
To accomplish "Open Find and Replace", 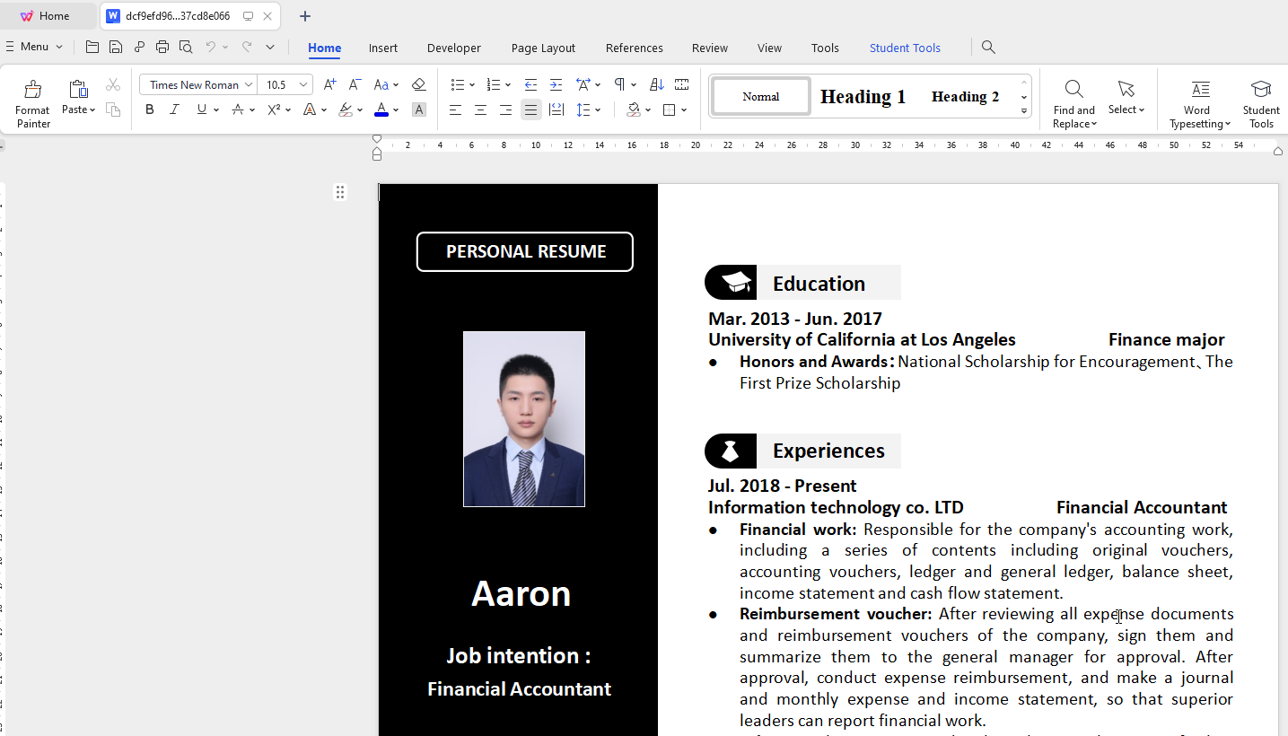I will point(1073,101).
